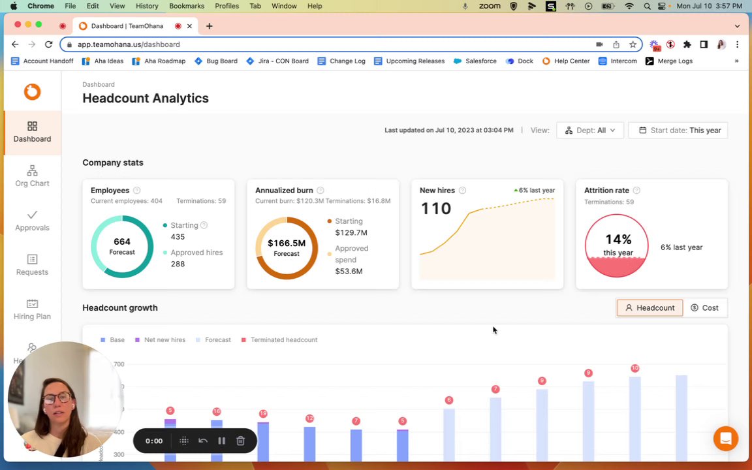Open the Start date: This year selector
Image resolution: width=752 pixels, height=470 pixels.
point(678,131)
